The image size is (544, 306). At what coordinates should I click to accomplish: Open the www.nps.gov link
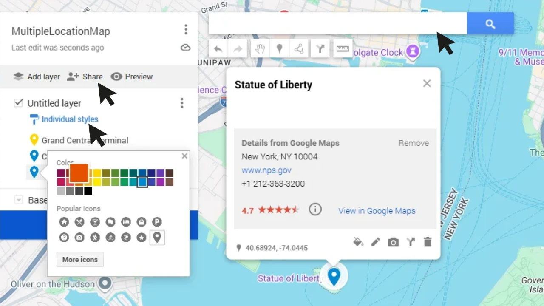(266, 170)
